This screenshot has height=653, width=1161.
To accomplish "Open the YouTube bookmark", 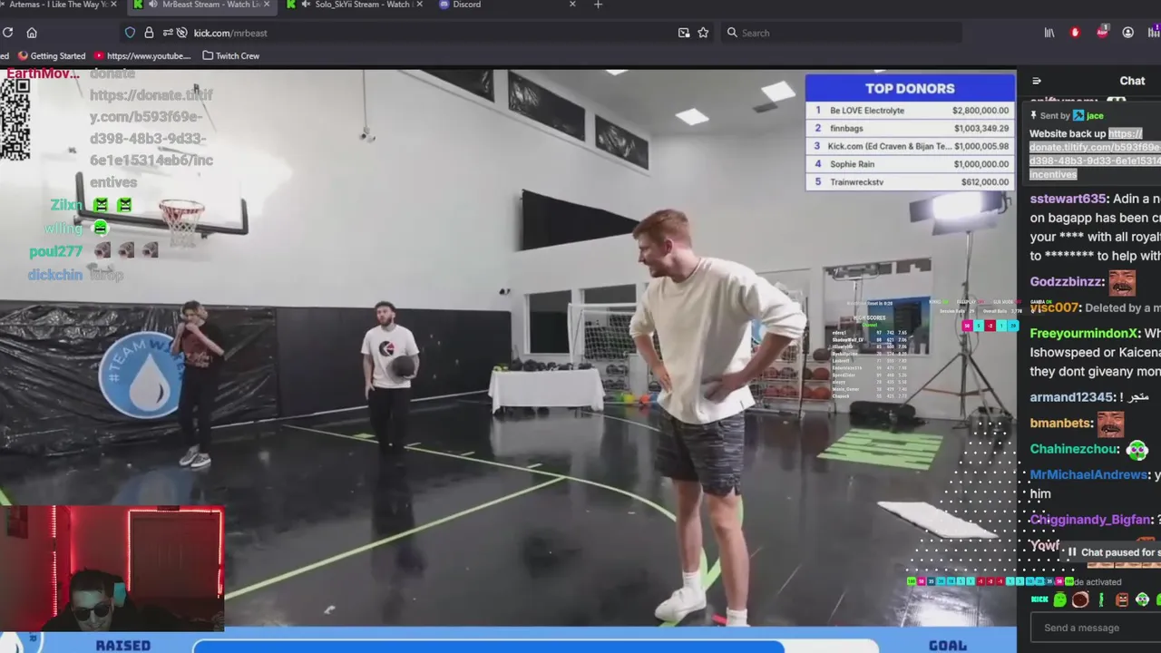I will pos(142,55).
